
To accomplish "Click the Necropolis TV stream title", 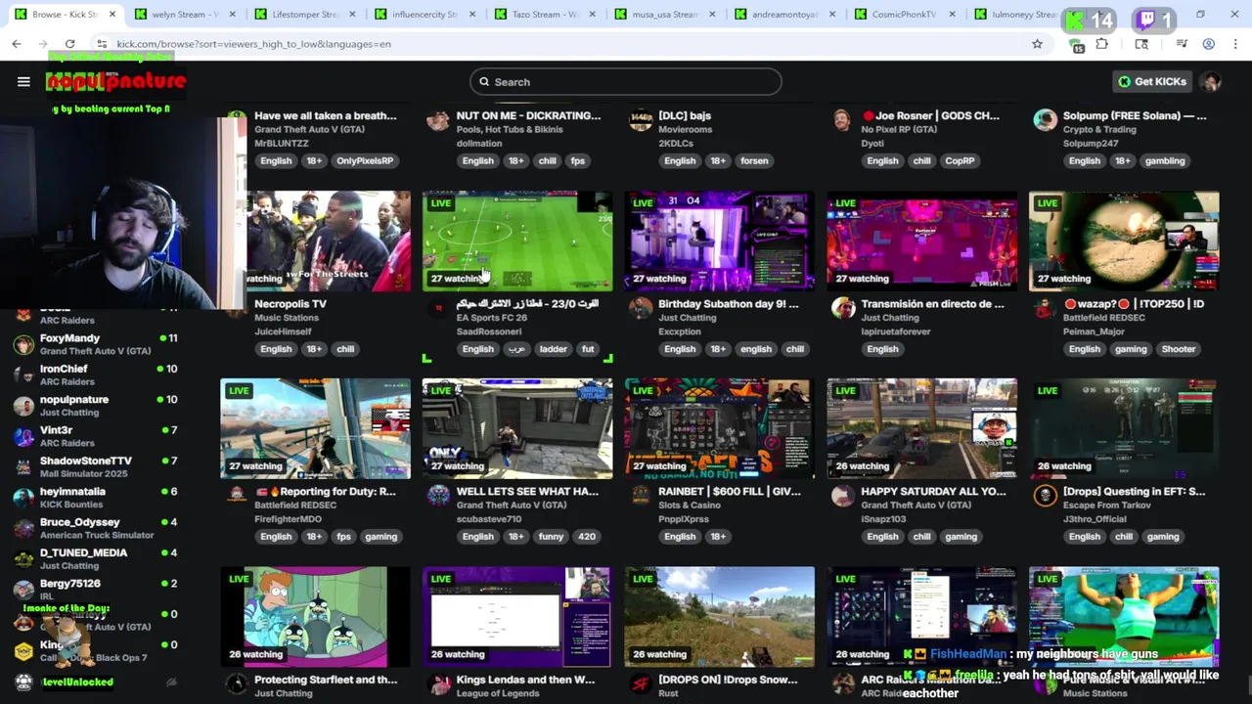I will pos(291,304).
